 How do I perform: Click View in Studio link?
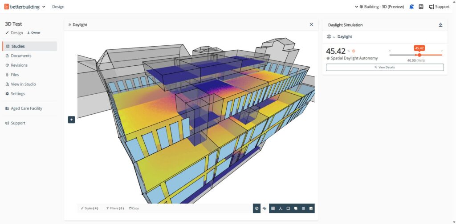coord(20,84)
